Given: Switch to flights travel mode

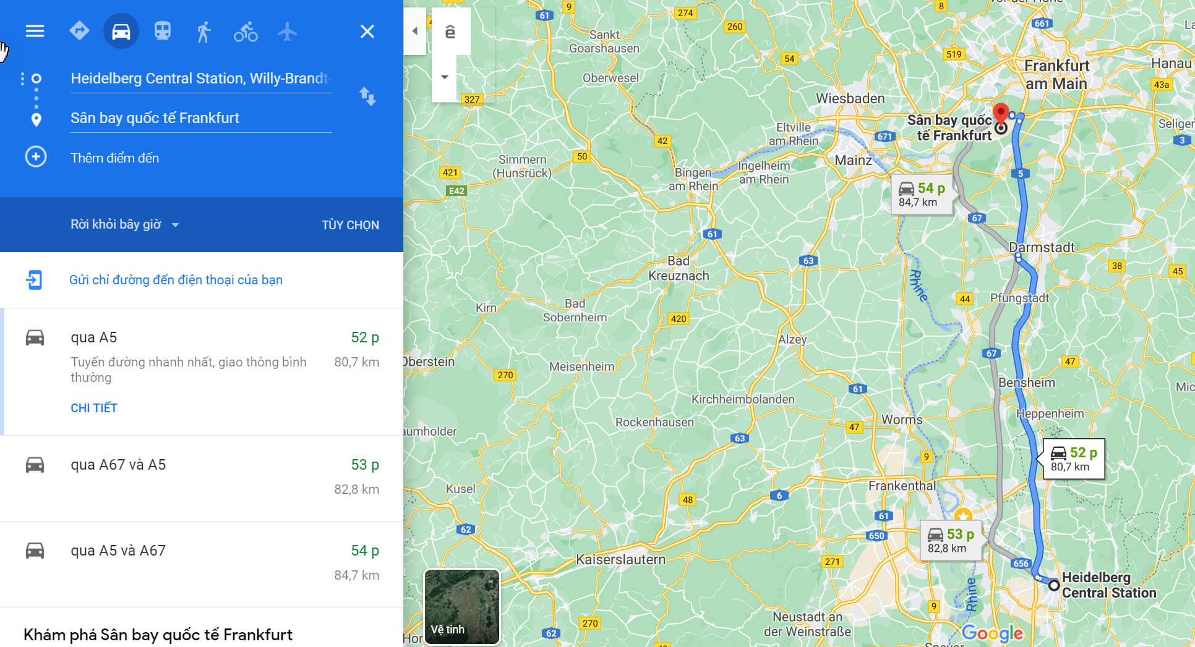Looking at the screenshot, I should point(287,31).
